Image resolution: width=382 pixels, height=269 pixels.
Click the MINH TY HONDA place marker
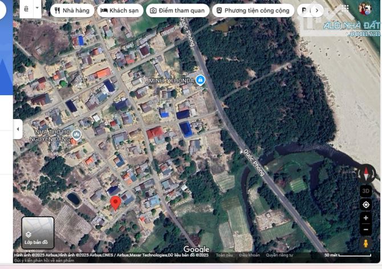200,80
